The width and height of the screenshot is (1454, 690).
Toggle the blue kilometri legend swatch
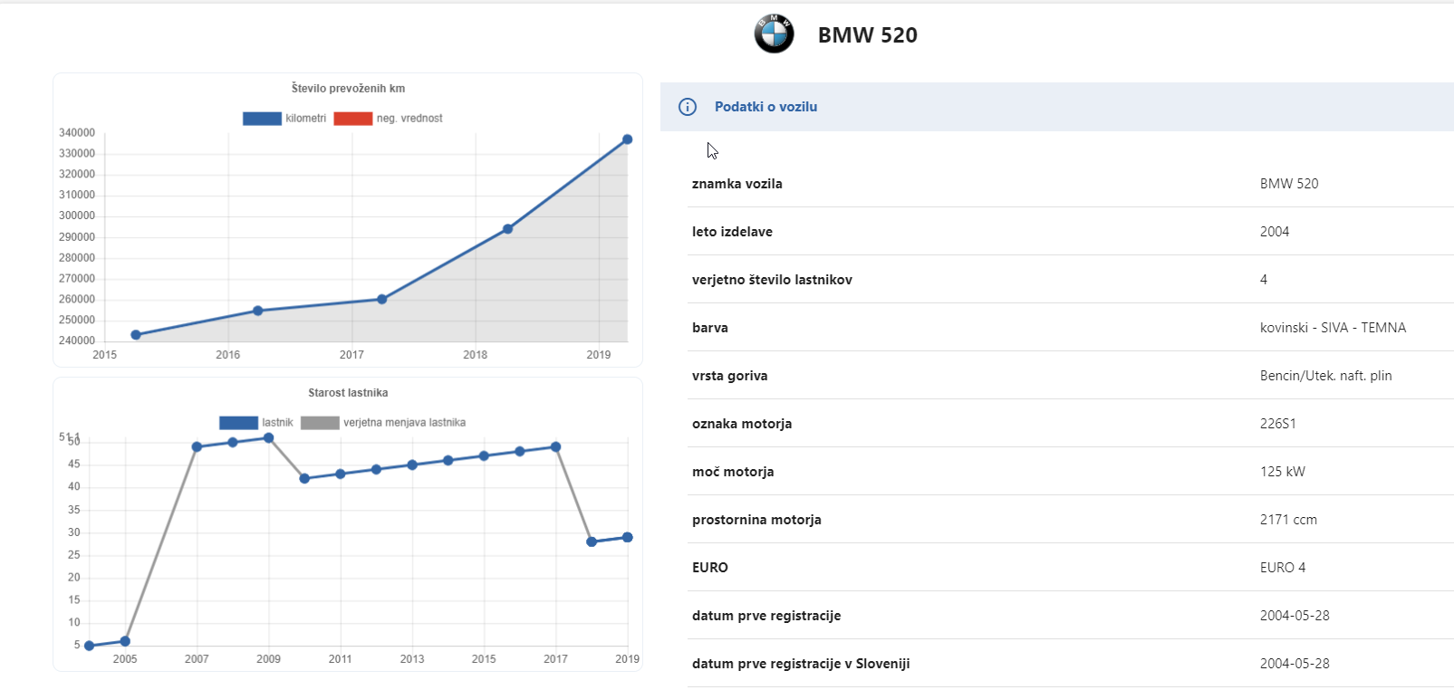coord(262,119)
